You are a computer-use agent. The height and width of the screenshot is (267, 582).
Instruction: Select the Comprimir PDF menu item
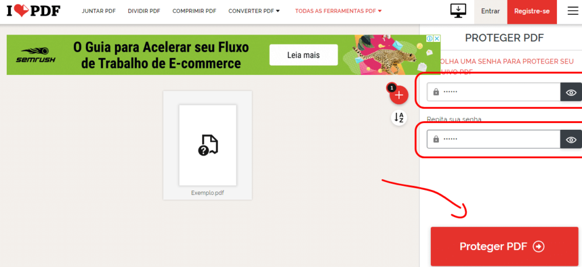point(194,11)
